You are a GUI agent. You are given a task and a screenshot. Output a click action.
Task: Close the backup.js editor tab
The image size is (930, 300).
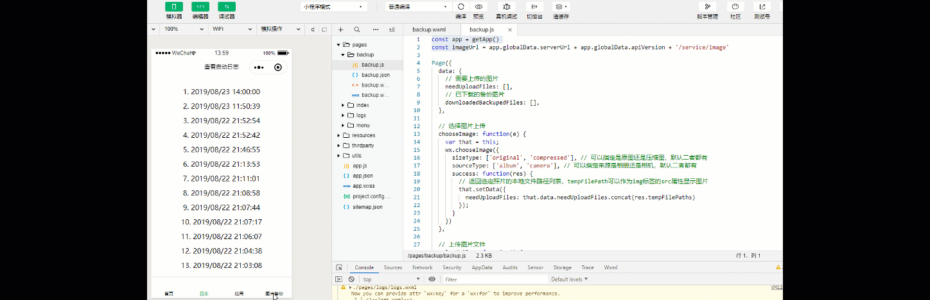click(510, 29)
